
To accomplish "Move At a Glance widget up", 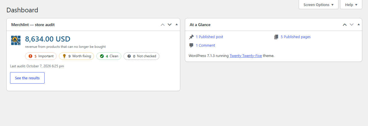I will click(x=345, y=25).
